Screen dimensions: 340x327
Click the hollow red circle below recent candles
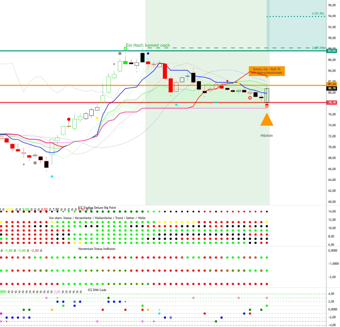click(250, 98)
